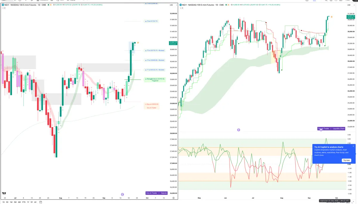Click orange D marker beside left chart candle
The height and width of the screenshot is (204, 358).
(138, 43)
